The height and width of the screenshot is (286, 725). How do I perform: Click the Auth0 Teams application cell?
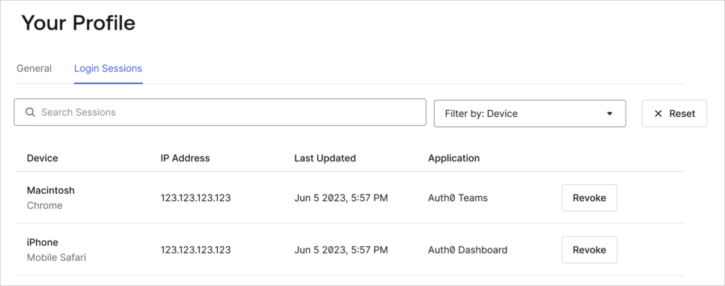458,197
